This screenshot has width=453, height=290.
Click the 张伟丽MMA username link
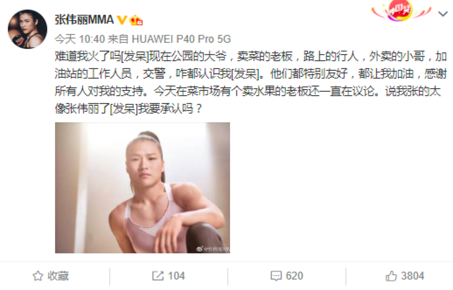[x=84, y=20]
